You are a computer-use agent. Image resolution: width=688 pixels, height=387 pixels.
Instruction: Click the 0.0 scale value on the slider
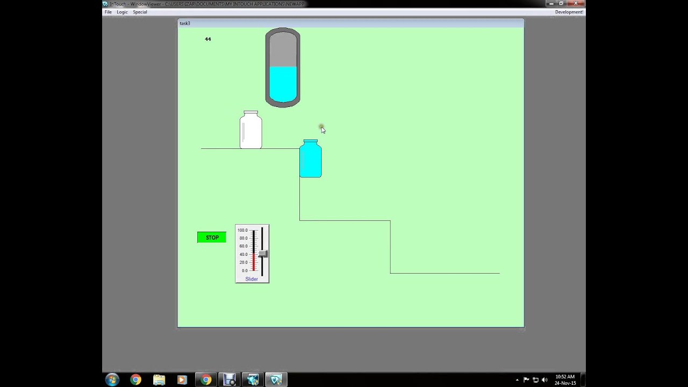pyautogui.click(x=245, y=270)
